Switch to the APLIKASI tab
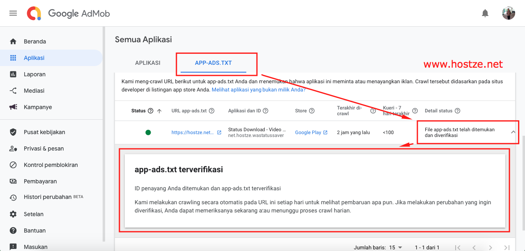Screen dimensions: 525x251 pyautogui.click(x=148, y=63)
